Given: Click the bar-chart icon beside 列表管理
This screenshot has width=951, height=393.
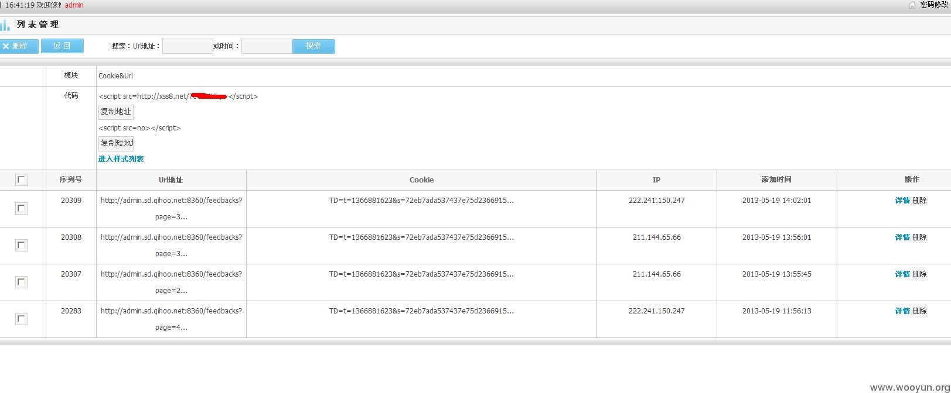Looking at the screenshot, I should click(5, 25).
